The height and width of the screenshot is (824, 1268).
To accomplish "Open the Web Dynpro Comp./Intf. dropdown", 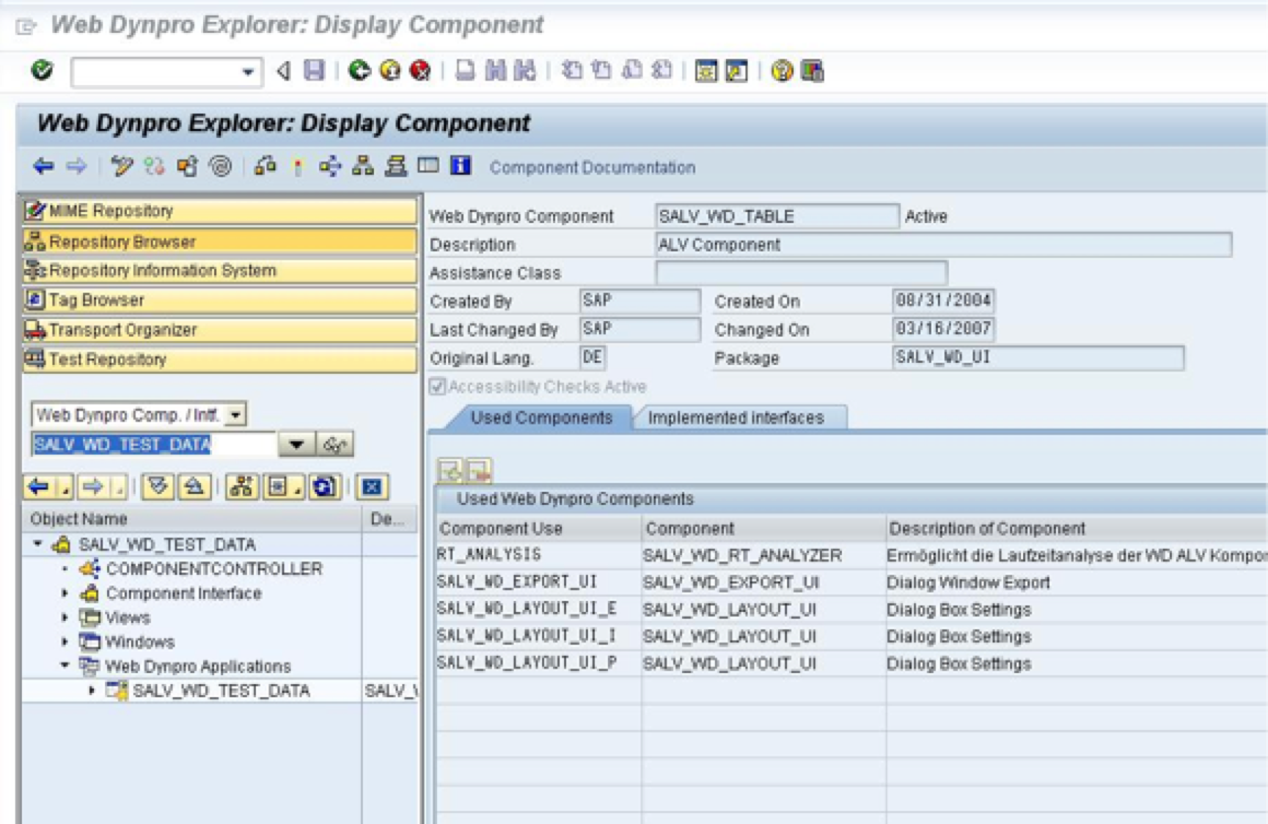I will tap(235, 415).
